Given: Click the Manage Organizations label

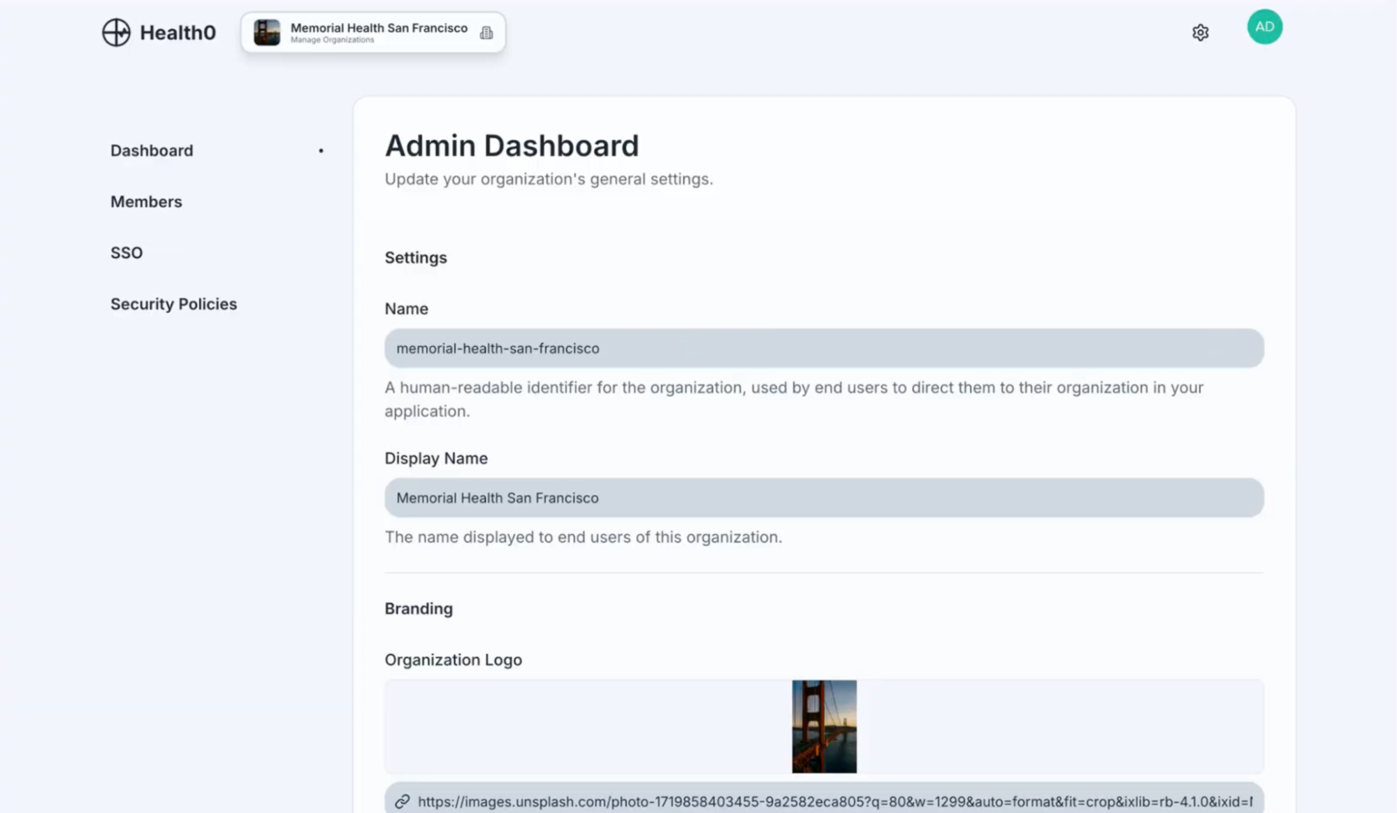Looking at the screenshot, I should 333,40.
